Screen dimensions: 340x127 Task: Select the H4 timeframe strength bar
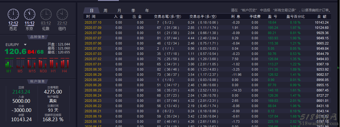coord(65,64)
